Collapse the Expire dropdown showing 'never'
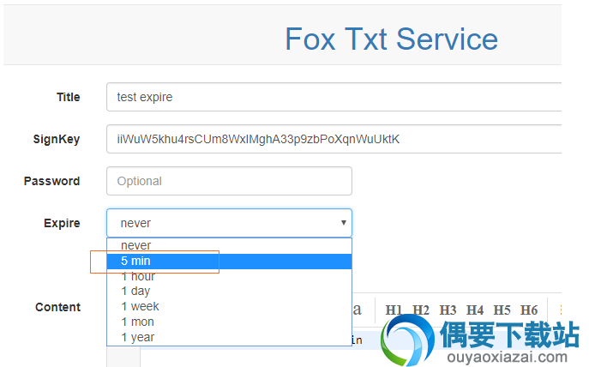589x367 pixels. [229, 223]
